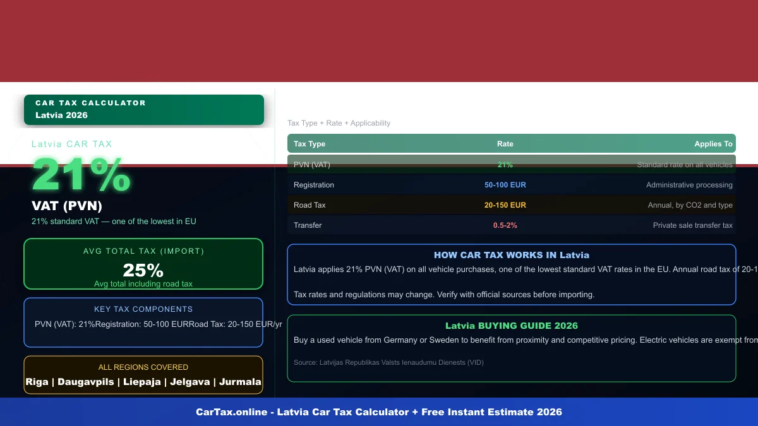Select the Registration row label
The width and height of the screenshot is (758, 426).
coord(314,185)
